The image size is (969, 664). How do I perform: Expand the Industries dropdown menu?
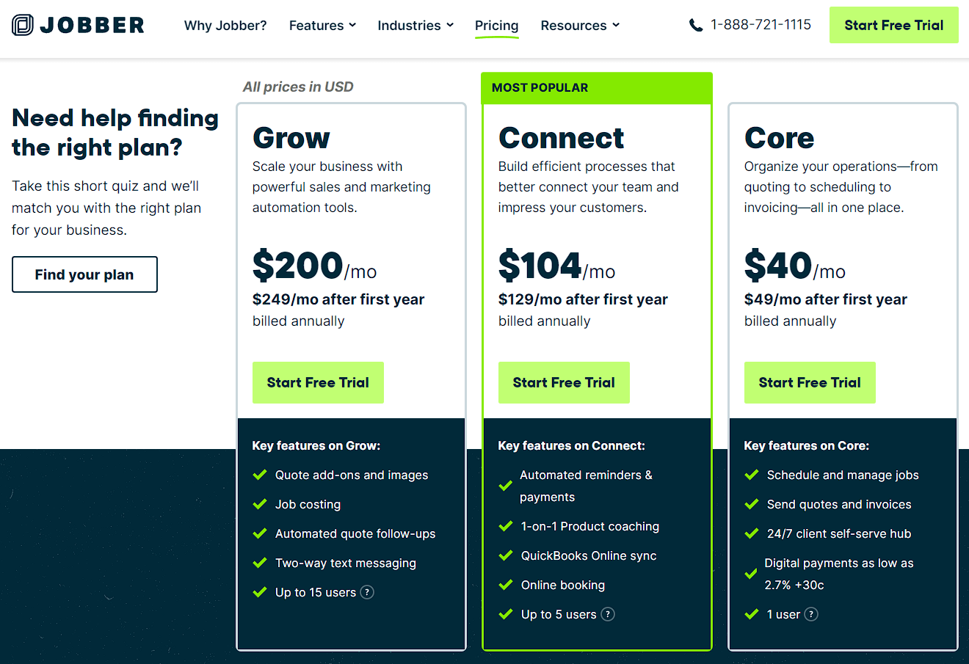pos(415,25)
